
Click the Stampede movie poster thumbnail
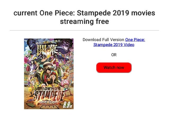pyautogui.click(x=49, y=74)
